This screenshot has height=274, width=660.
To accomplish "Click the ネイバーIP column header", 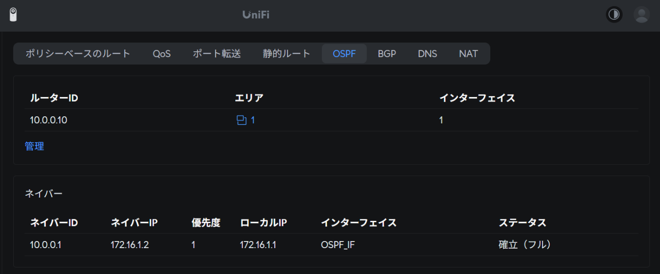I will (134, 223).
